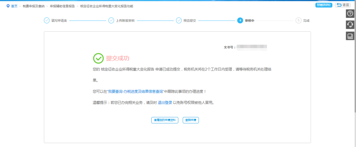Click step 4 审核中 circle

tap(240, 21)
